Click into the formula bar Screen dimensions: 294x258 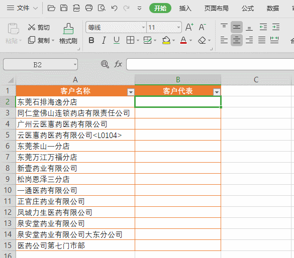(x=210, y=64)
